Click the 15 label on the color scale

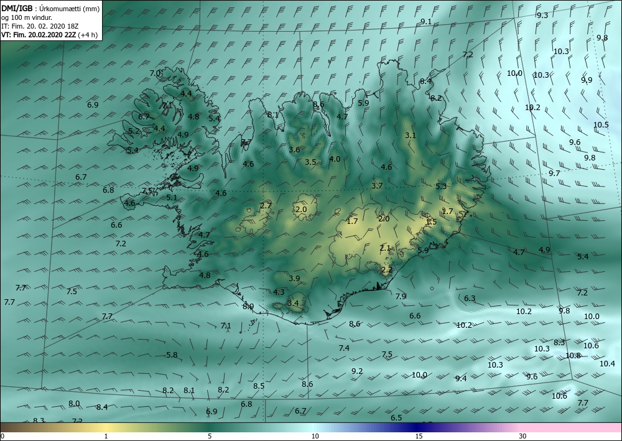(x=419, y=437)
